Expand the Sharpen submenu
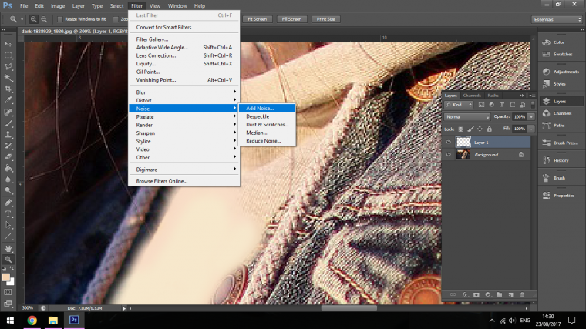Screen dimensions: 586x329 pos(184,133)
